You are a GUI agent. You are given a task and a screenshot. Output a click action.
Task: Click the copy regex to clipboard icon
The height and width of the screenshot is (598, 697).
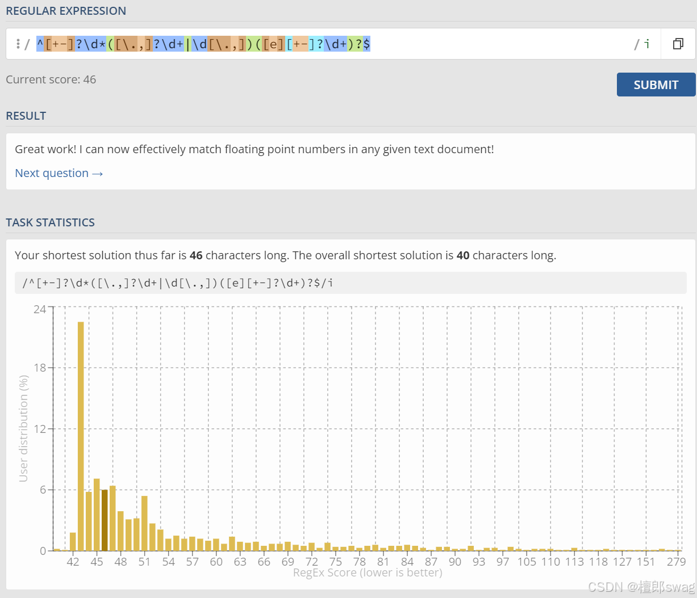[678, 43]
